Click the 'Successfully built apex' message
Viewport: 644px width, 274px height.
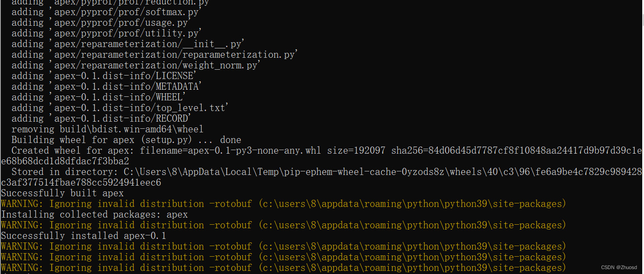point(62,193)
